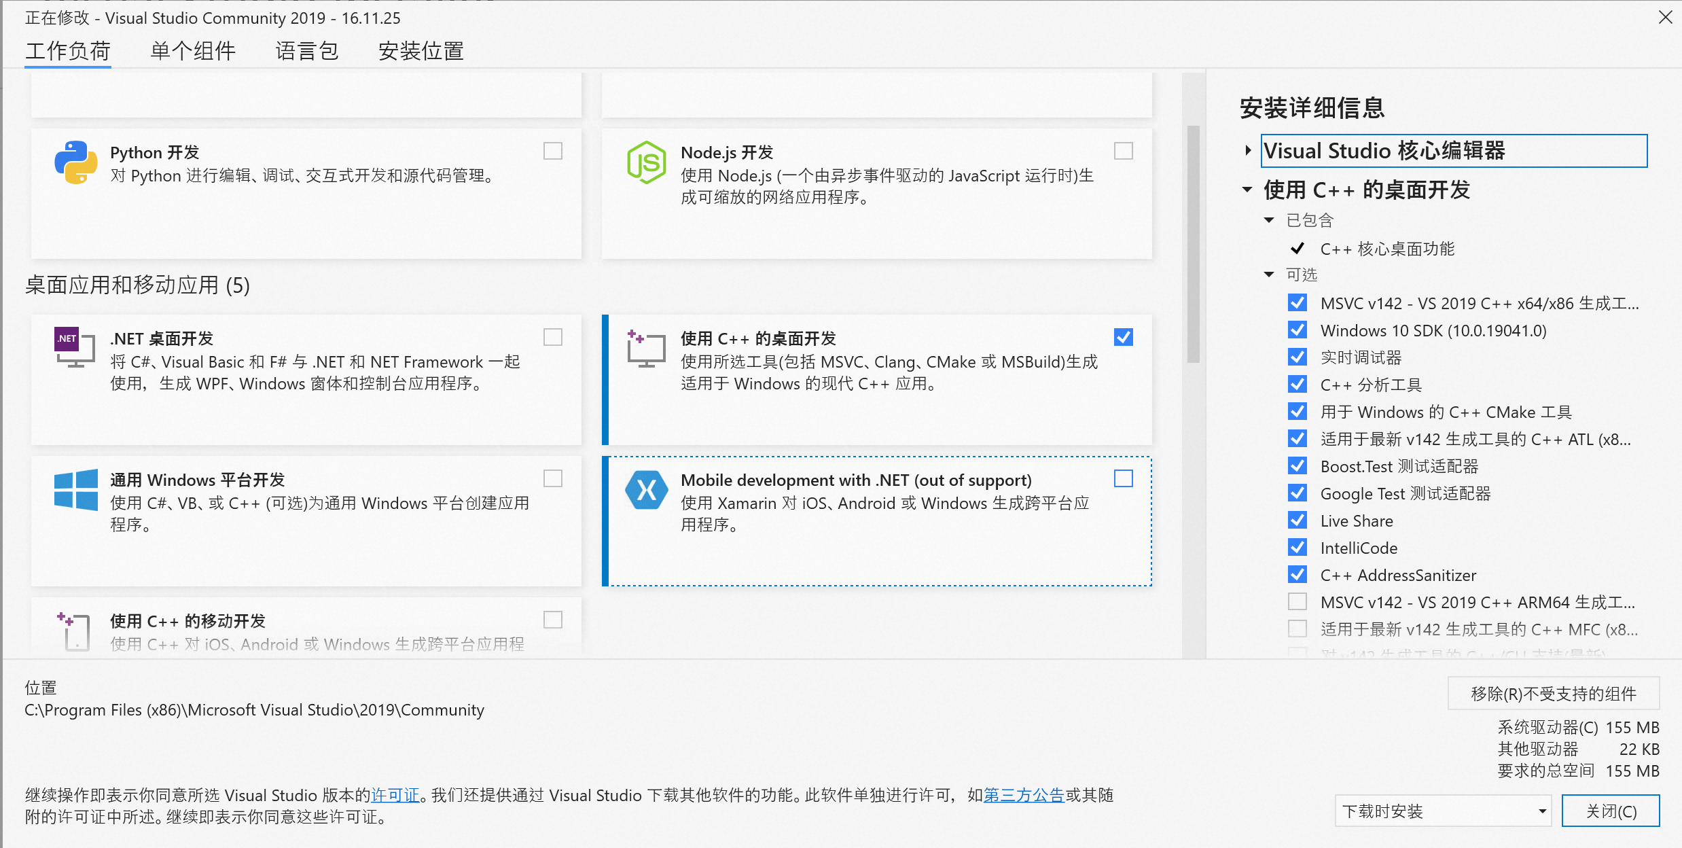This screenshot has width=1682, height=848.
Task: Check Mobile development with .NET checkbox
Action: click(1124, 478)
